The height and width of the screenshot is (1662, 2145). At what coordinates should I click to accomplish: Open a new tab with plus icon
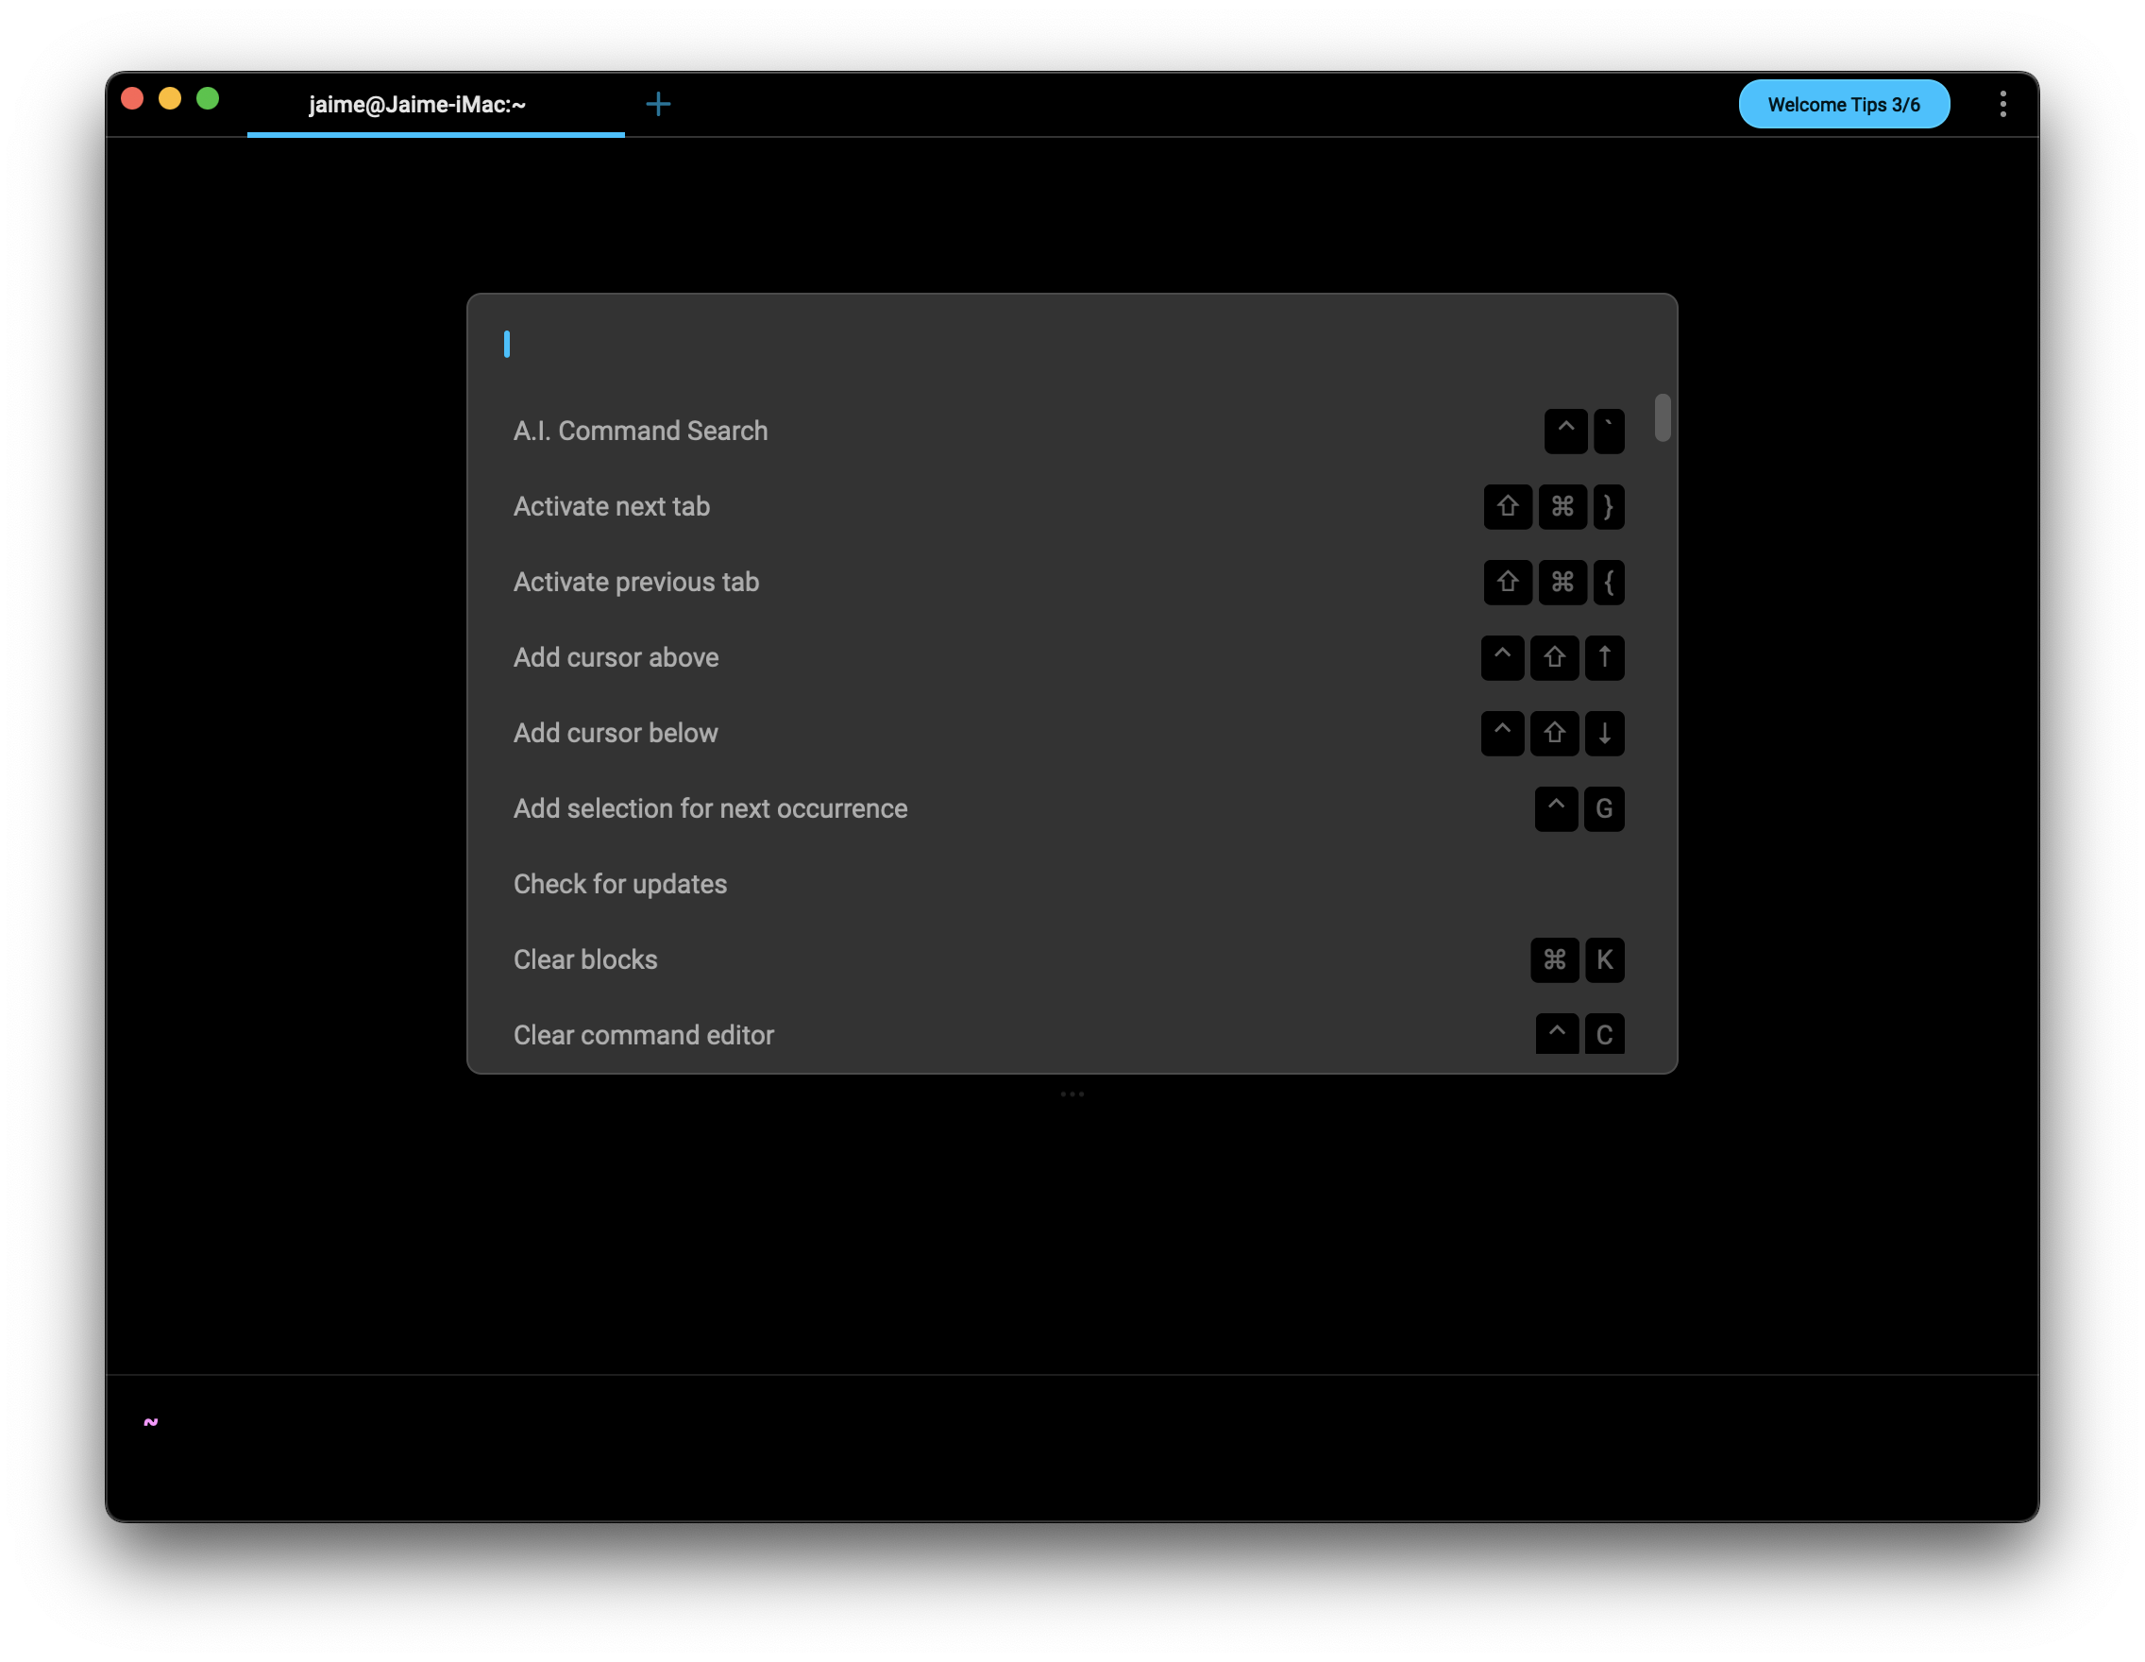(x=658, y=104)
